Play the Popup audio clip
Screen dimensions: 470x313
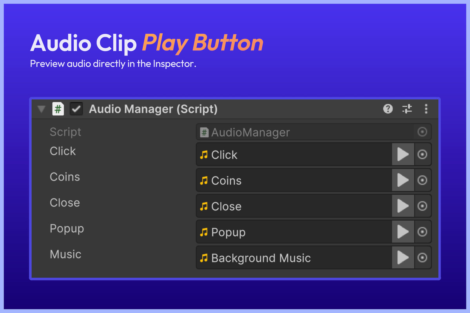[403, 232]
